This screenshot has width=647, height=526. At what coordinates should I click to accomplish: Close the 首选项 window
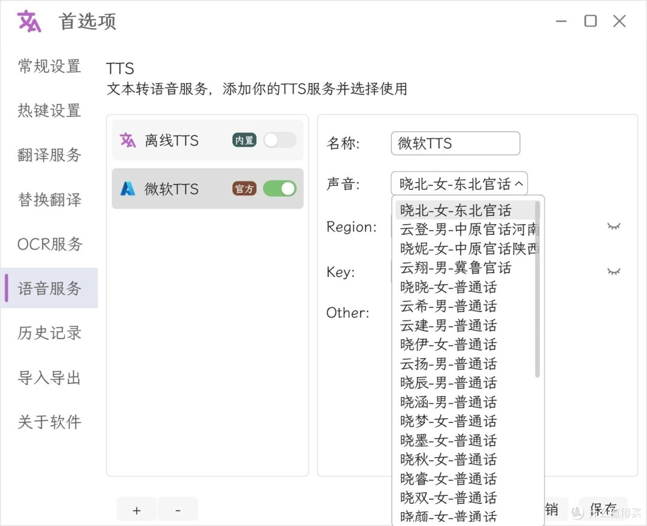click(x=619, y=21)
